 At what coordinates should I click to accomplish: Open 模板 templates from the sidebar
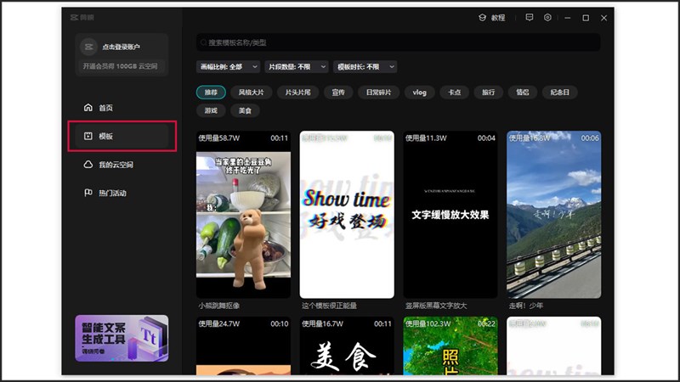click(88, 136)
